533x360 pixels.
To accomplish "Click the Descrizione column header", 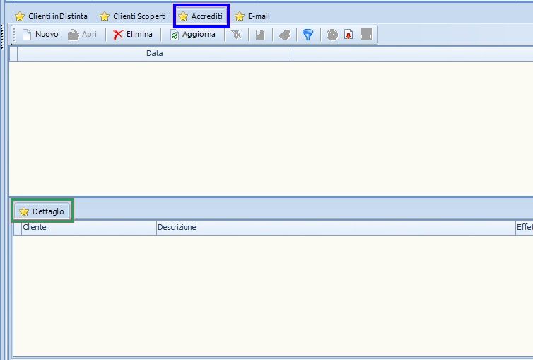I will pos(336,228).
